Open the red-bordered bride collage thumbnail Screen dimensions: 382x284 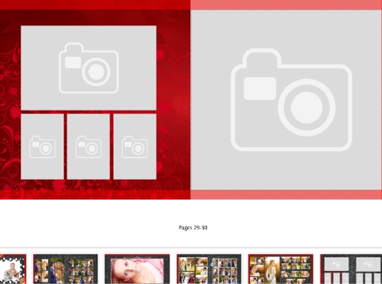(281, 269)
